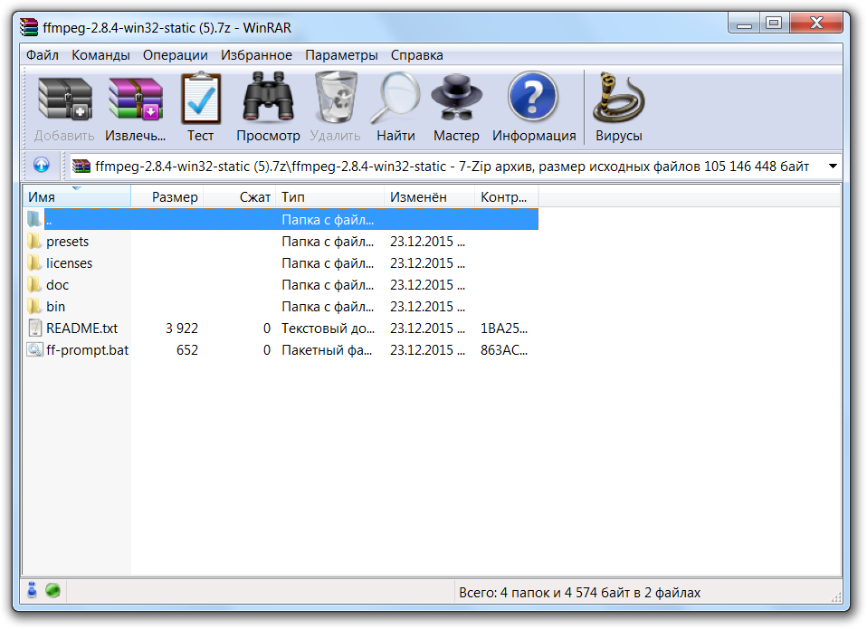867x629 pixels.
Task: Open the Параметры menu
Action: click(341, 55)
